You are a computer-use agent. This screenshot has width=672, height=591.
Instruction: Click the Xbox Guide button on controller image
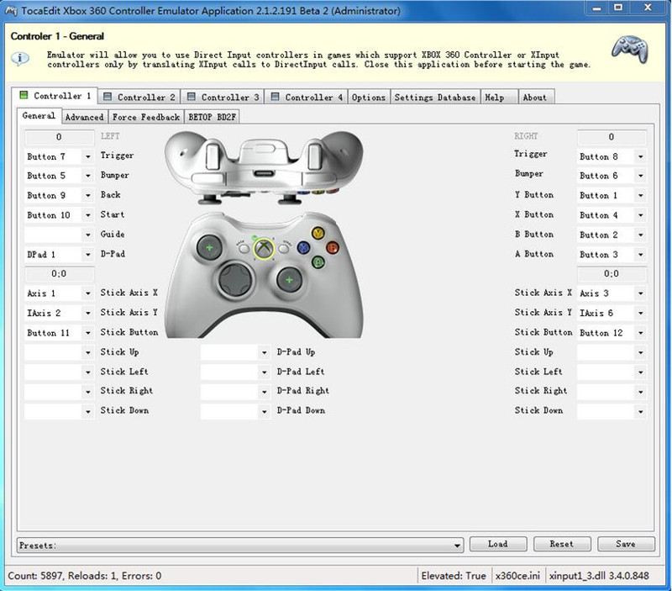[x=265, y=248]
